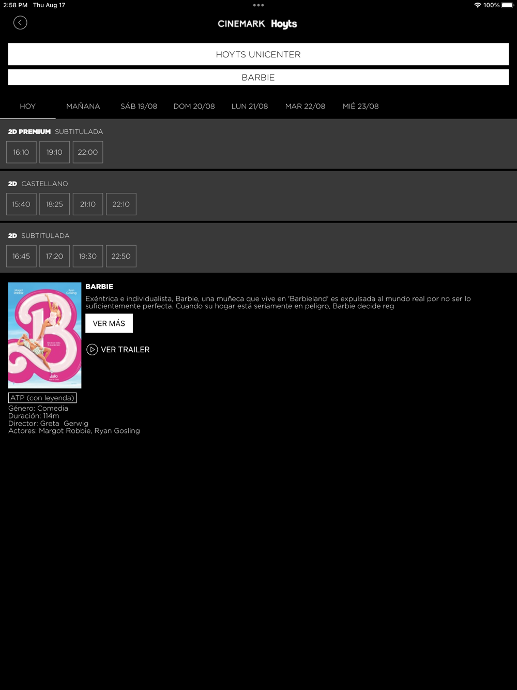Tap the Género: Comedia line

38,408
